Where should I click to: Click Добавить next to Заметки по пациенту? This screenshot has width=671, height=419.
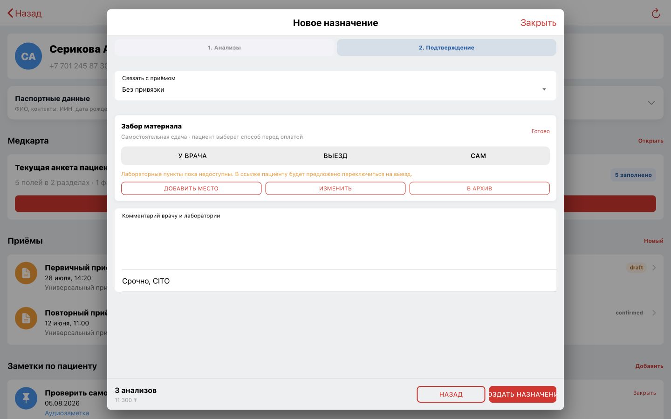[x=649, y=366]
